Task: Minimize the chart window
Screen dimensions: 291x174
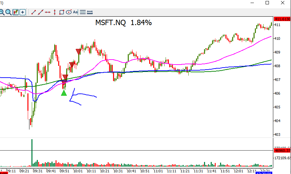Action: (x=252, y=3)
